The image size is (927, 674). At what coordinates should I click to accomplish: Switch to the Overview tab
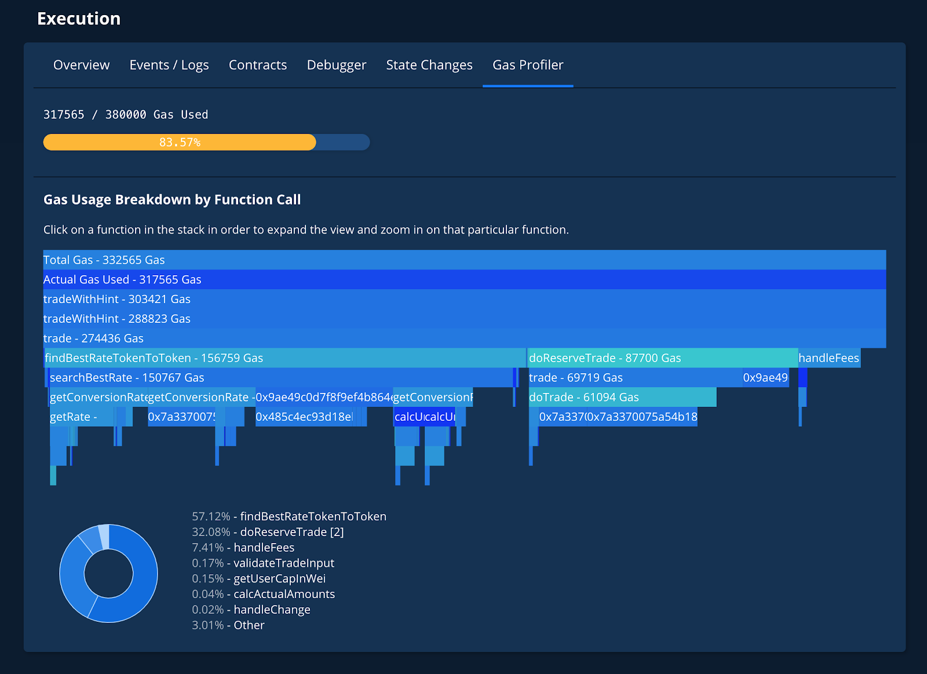click(81, 65)
